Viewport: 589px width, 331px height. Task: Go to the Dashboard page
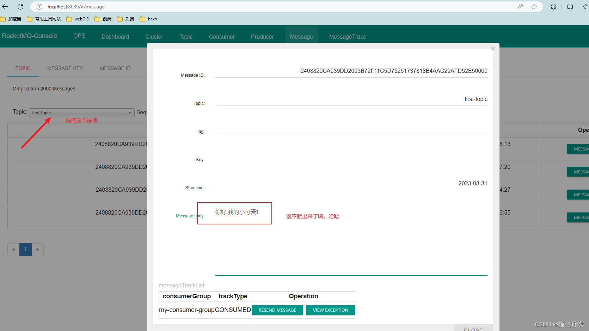point(115,37)
